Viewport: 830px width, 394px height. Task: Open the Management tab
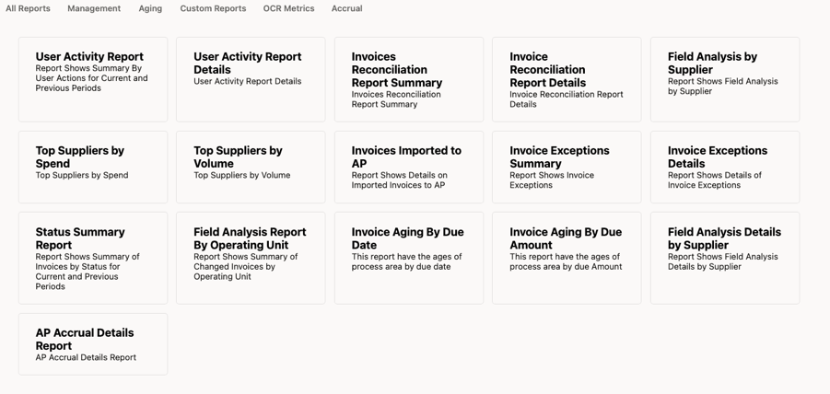[x=94, y=8]
